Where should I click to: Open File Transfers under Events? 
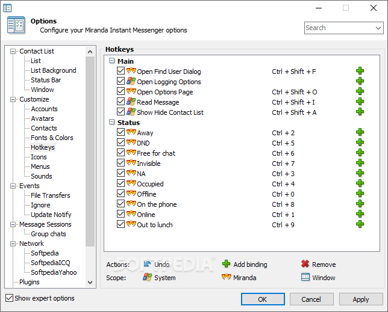coord(51,195)
